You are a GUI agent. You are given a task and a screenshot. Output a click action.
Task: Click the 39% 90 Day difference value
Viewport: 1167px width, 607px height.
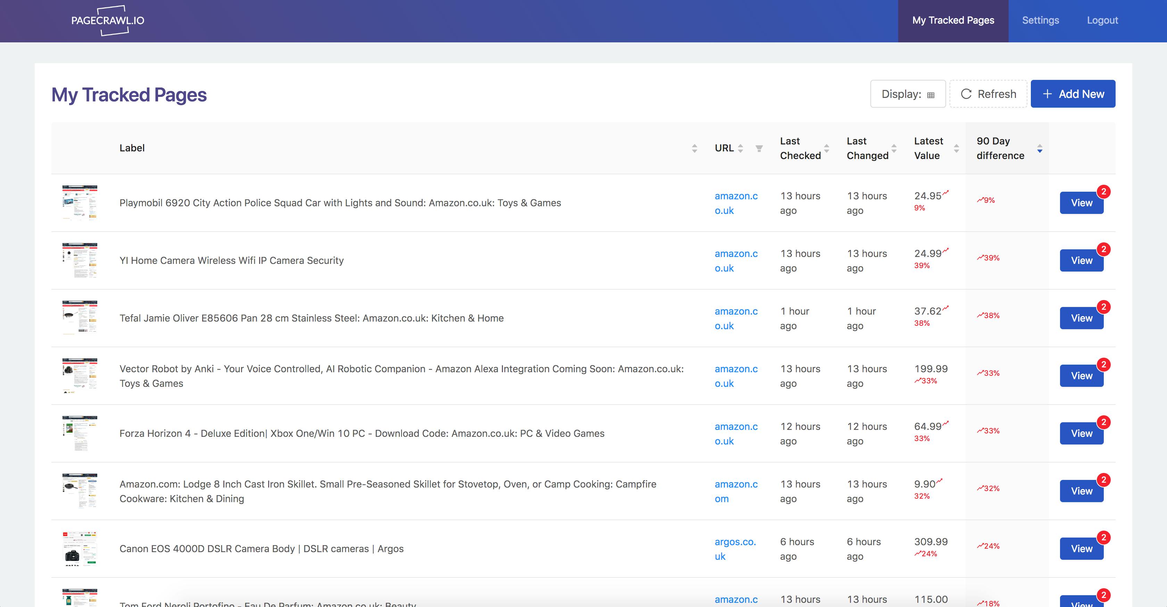tap(988, 258)
